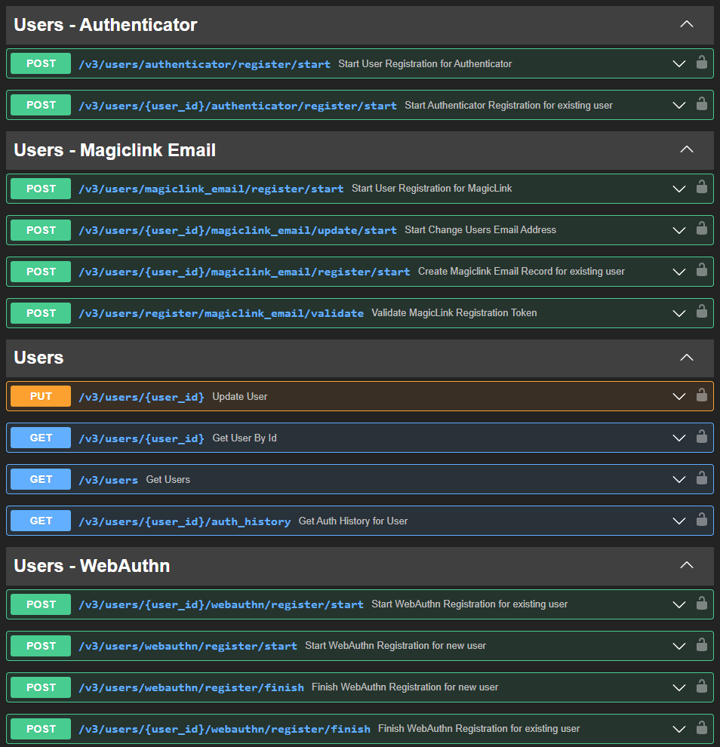Expand the Start Change Users Email Address chevron
Screen dimensions: 720x747
click(679, 230)
